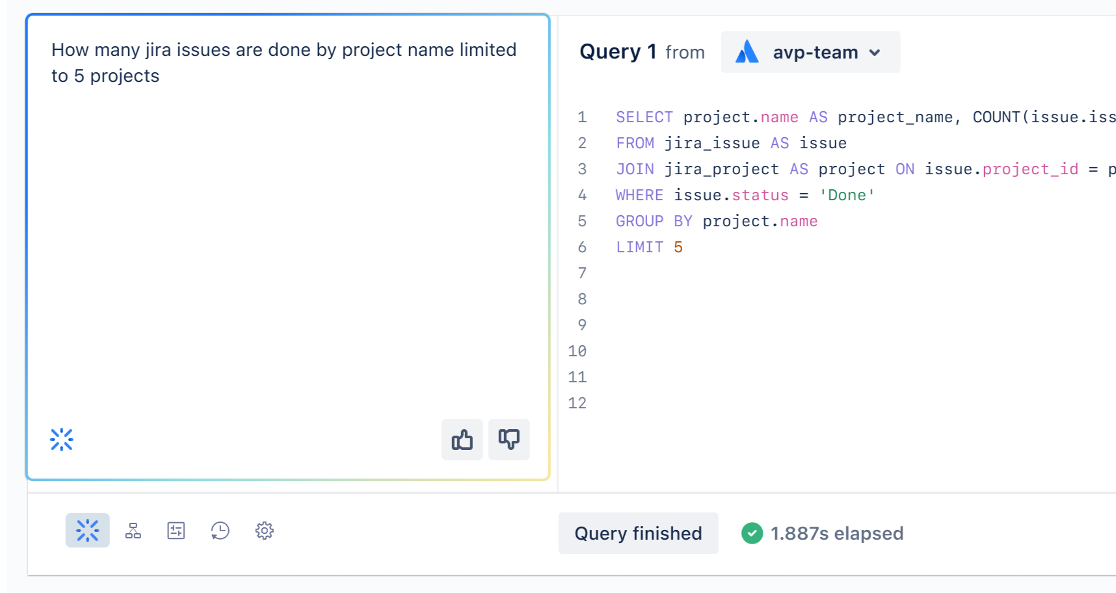Click the avp-team label text
The width and height of the screenshot is (1116, 593).
coord(815,52)
